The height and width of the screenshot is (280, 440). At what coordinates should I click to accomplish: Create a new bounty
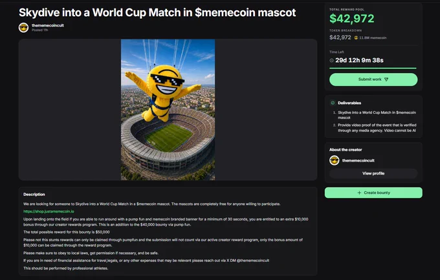tap(373, 193)
